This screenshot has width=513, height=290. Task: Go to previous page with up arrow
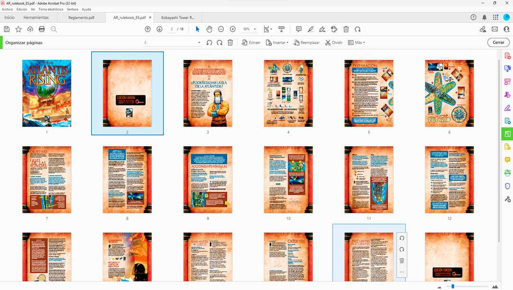pyautogui.click(x=148, y=29)
